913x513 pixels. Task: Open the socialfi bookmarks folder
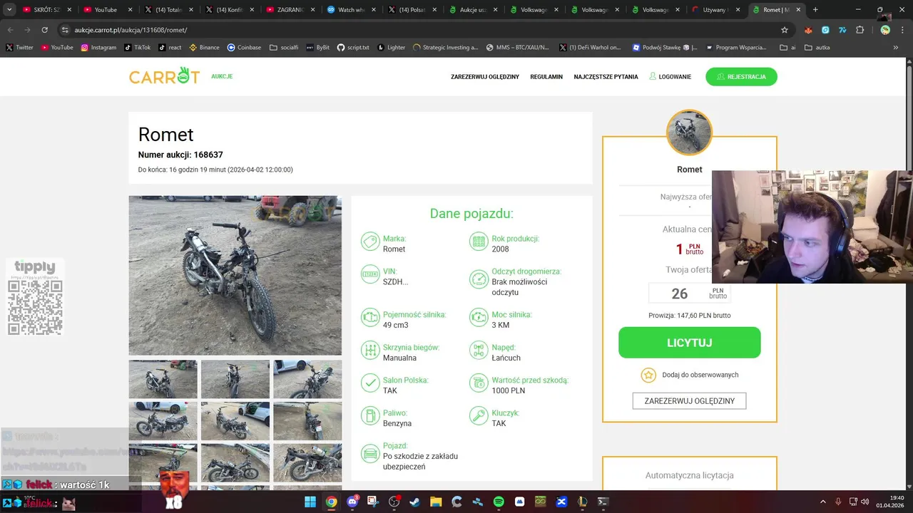pos(284,48)
